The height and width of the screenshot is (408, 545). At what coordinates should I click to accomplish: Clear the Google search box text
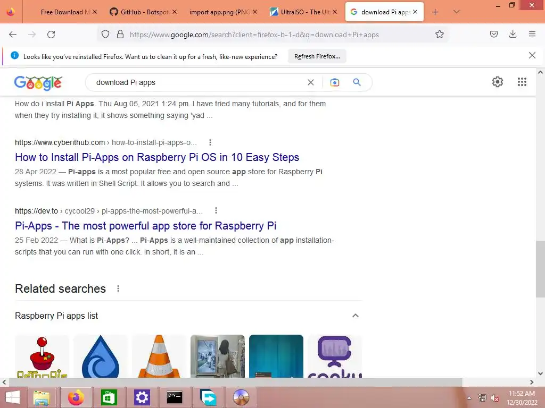(311, 82)
